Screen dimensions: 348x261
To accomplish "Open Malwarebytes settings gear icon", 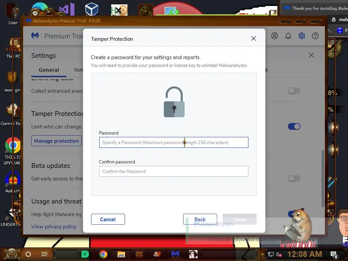I will (x=302, y=36).
